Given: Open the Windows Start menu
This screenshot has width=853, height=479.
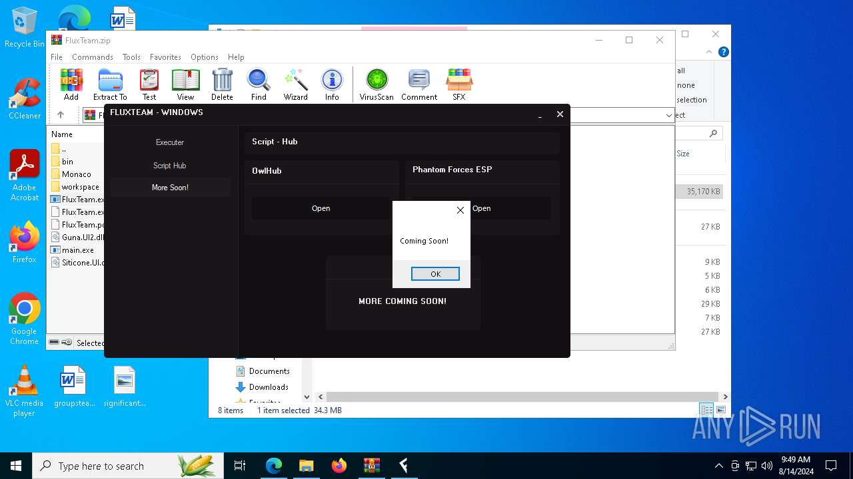Looking at the screenshot, I should pyautogui.click(x=16, y=466).
